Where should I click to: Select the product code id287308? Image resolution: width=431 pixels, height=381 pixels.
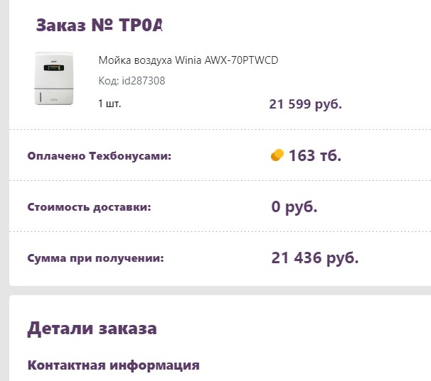point(132,81)
